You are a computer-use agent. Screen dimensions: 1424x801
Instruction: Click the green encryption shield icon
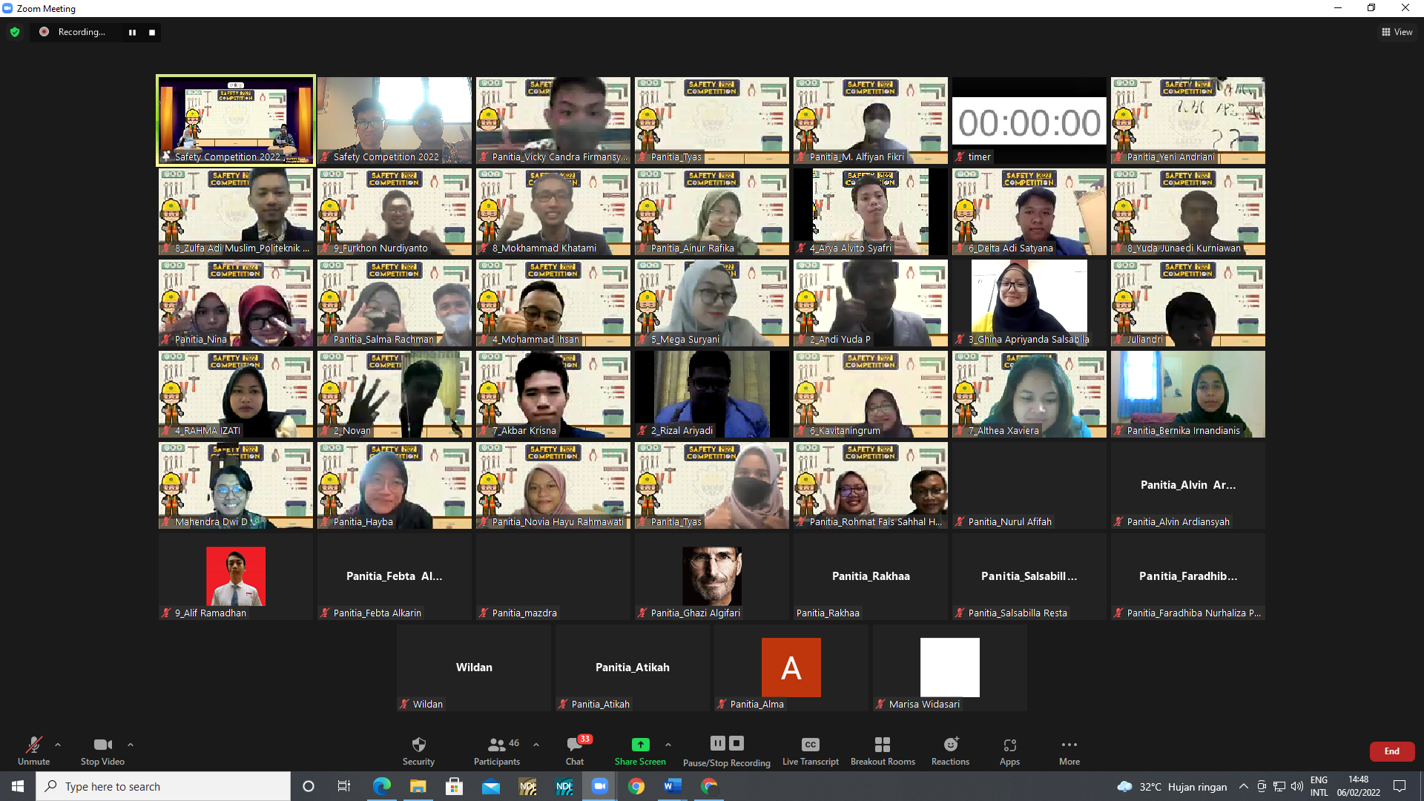(15, 32)
